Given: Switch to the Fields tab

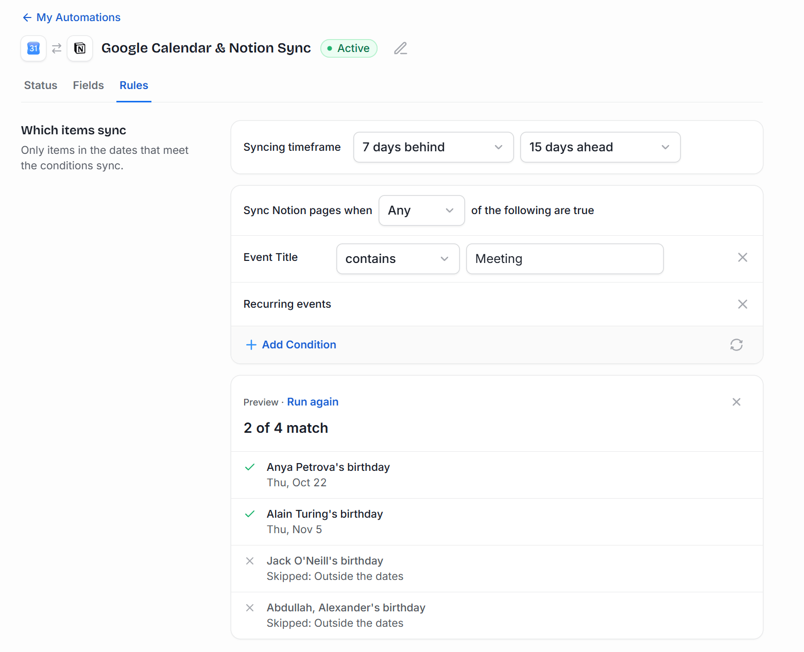Looking at the screenshot, I should (89, 85).
